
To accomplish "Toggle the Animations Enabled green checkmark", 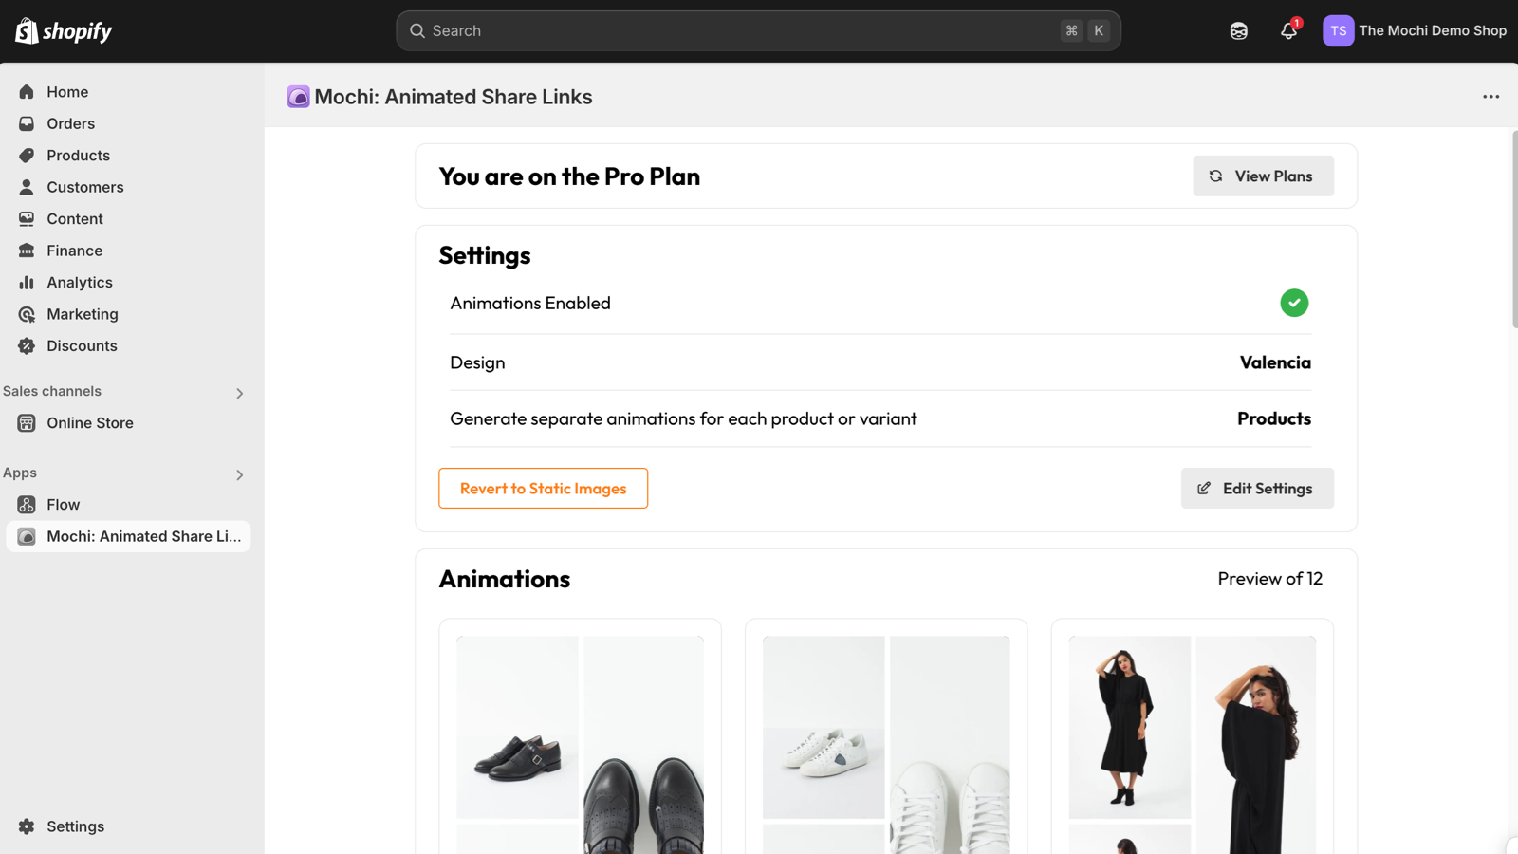I will coord(1294,303).
